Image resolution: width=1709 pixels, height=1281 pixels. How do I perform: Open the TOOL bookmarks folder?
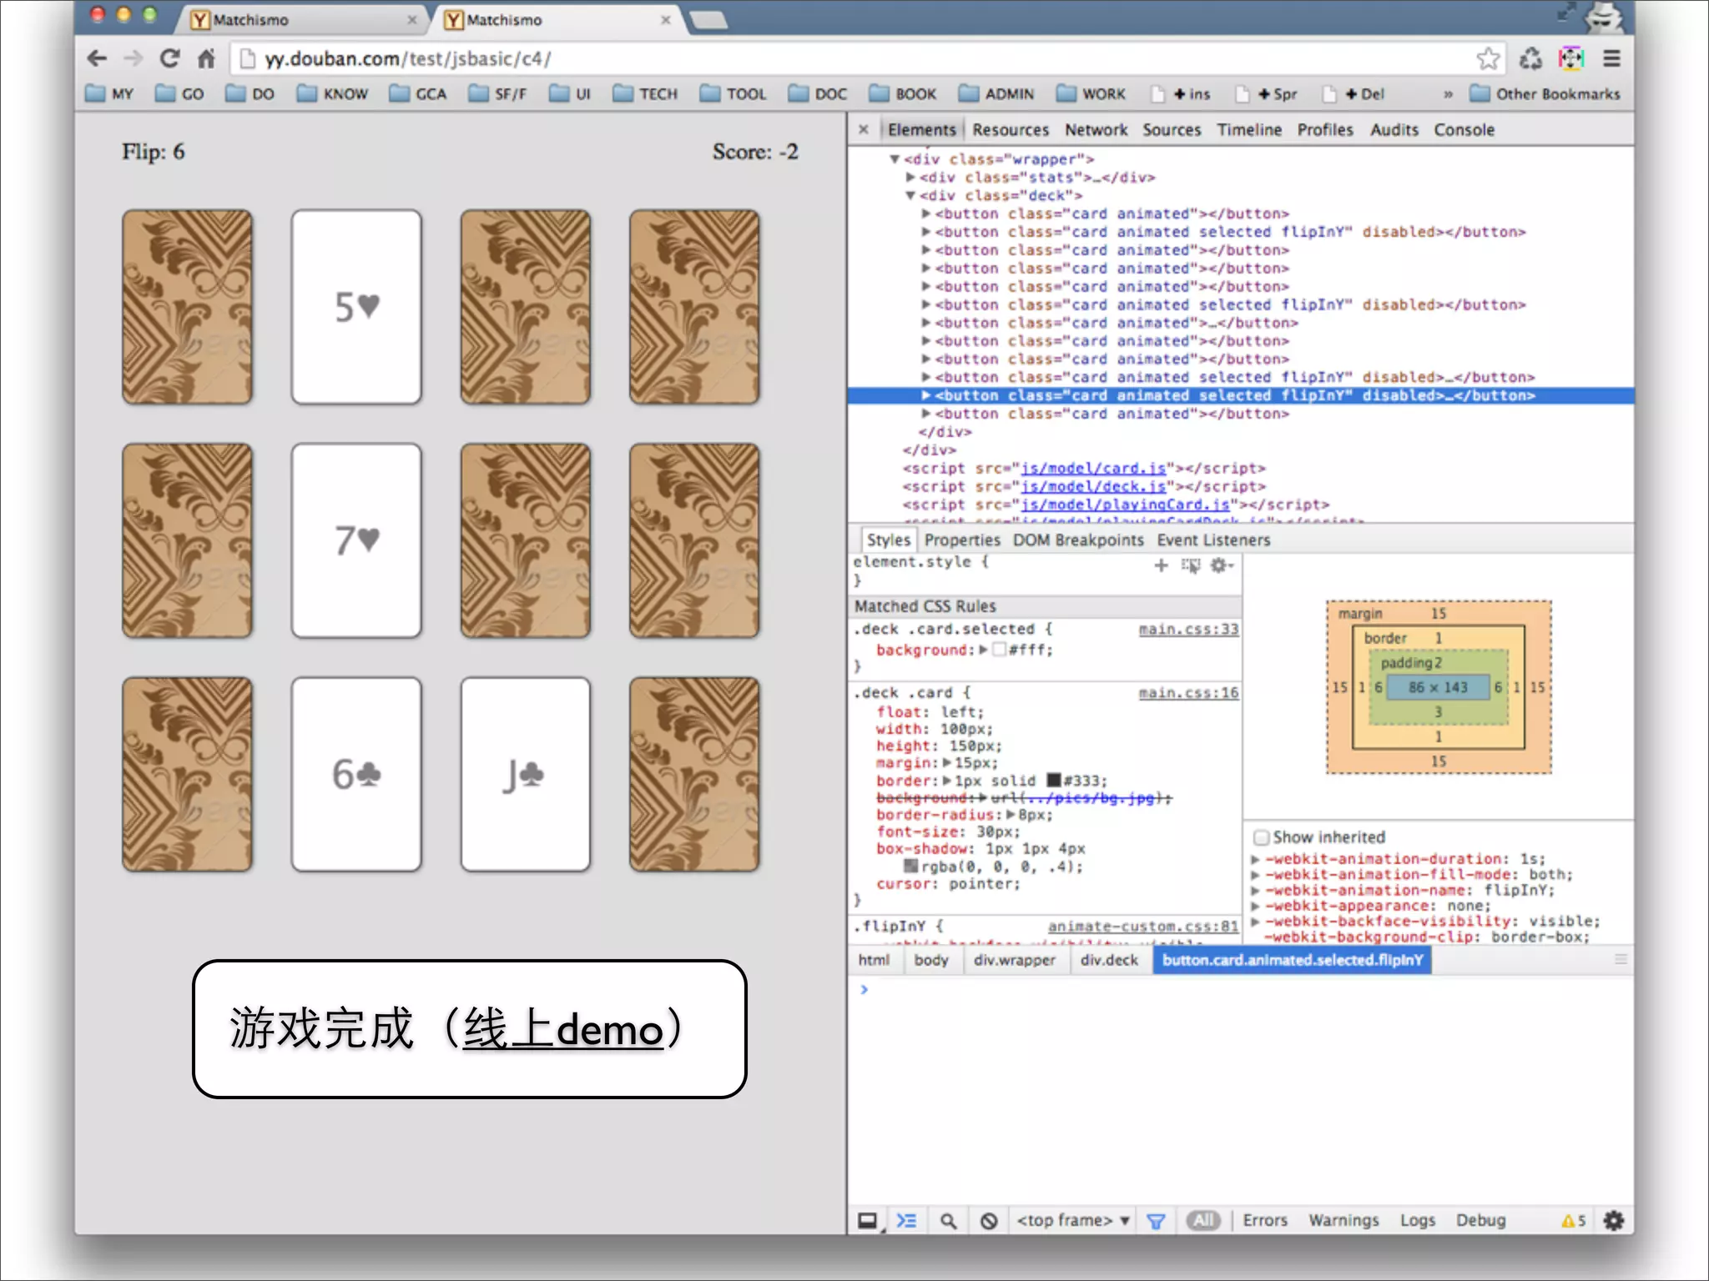click(x=733, y=93)
